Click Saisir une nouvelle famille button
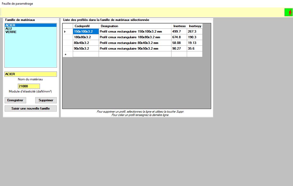293x186 pixels. [31, 109]
